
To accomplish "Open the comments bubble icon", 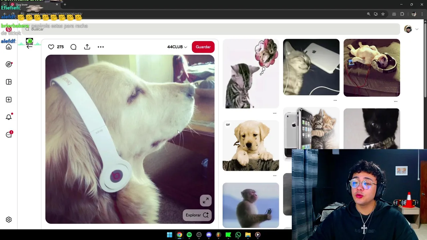I will point(73,47).
